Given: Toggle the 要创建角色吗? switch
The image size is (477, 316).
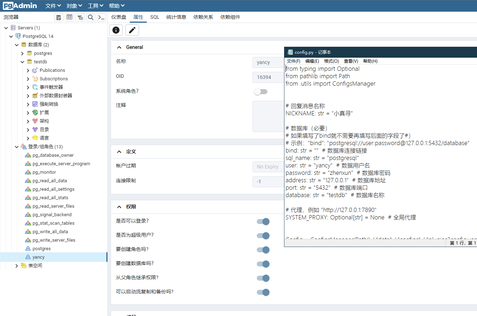Looking at the screenshot, I should coord(263,250).
